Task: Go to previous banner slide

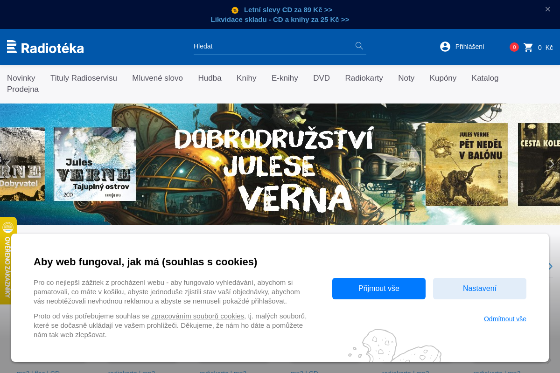Action: [8, 164]
